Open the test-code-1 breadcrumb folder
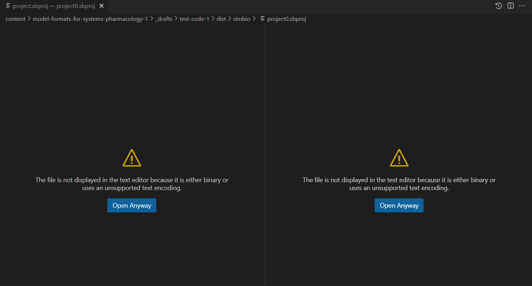 point(194,19)
